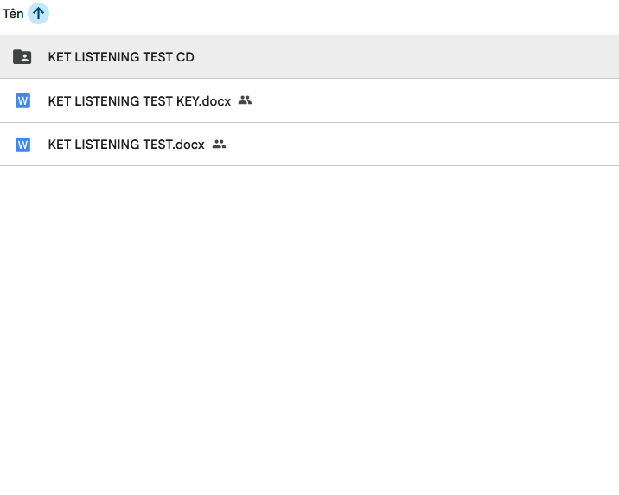Click blank space in the KEY.docx row
The height and width of the screenshot is (495, 619).
(x=432, y=101)
